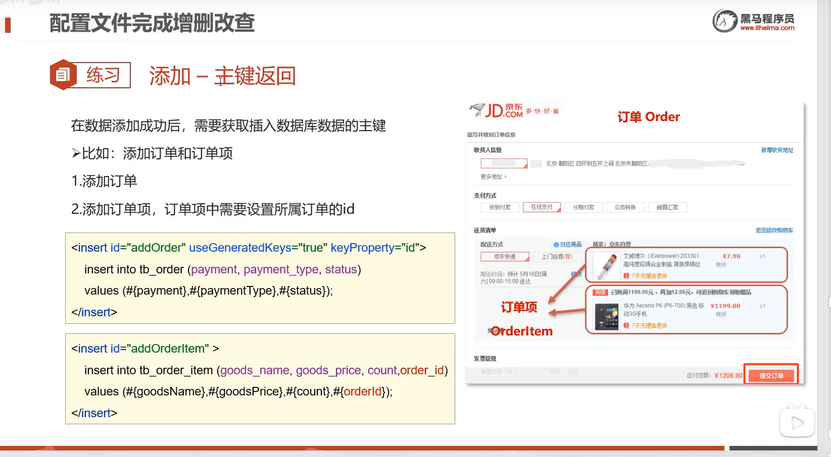Choose the 公司转账 payment option
Image resolution: width=831 pixels, height=457 pixels.
[x=625, y=207]
